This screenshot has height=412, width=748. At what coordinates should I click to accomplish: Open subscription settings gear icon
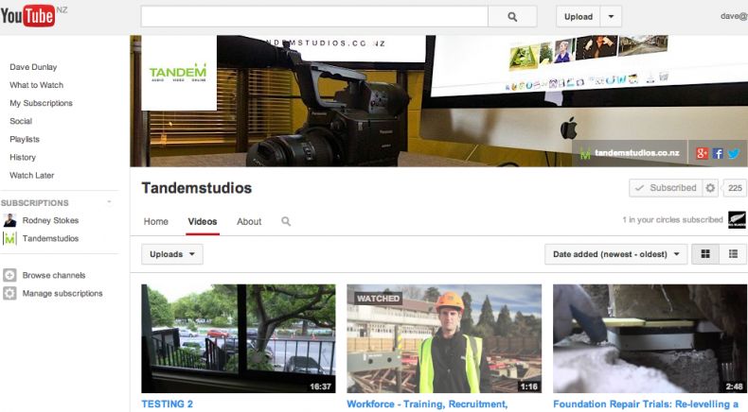tap(710, 188)
